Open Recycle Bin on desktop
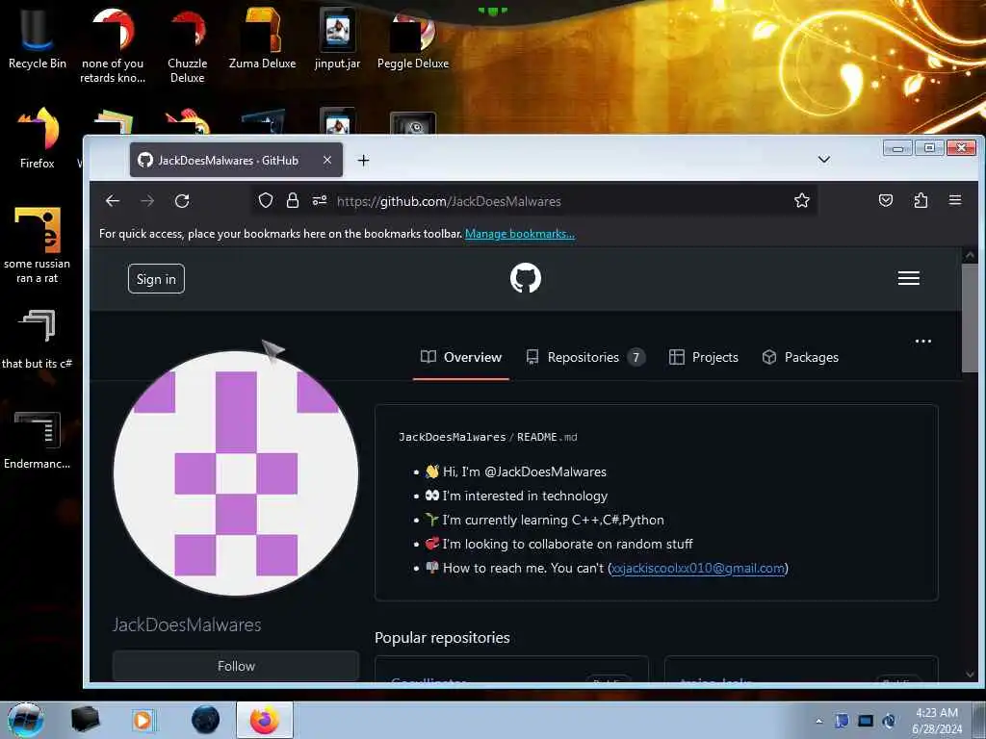The height and width of the screenshot is (739, 986). tap(38, 38)
